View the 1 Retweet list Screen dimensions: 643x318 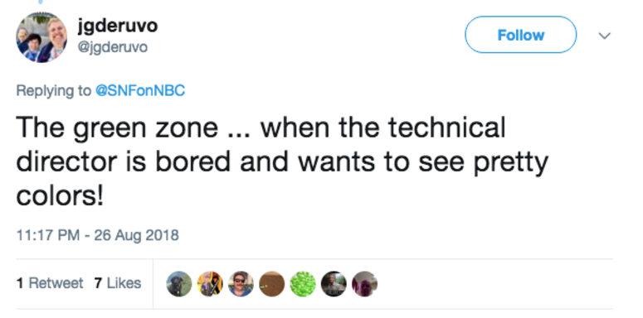click(x=50, y=282)
